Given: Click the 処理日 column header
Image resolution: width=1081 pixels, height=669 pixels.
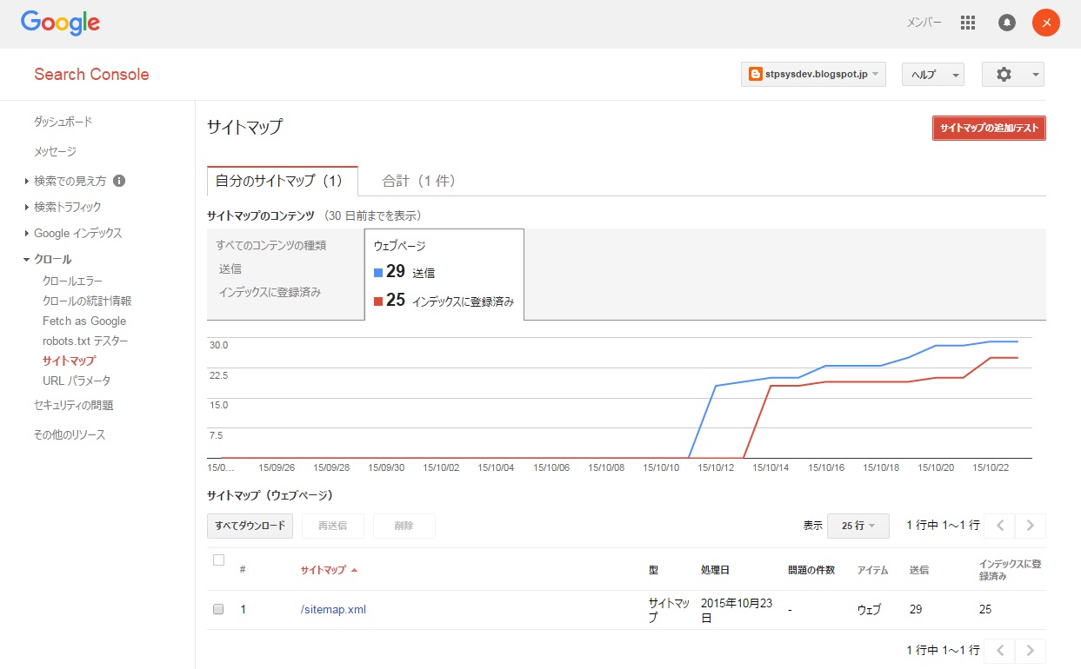Looking at the screenshot, I should (x=715, y=570).
